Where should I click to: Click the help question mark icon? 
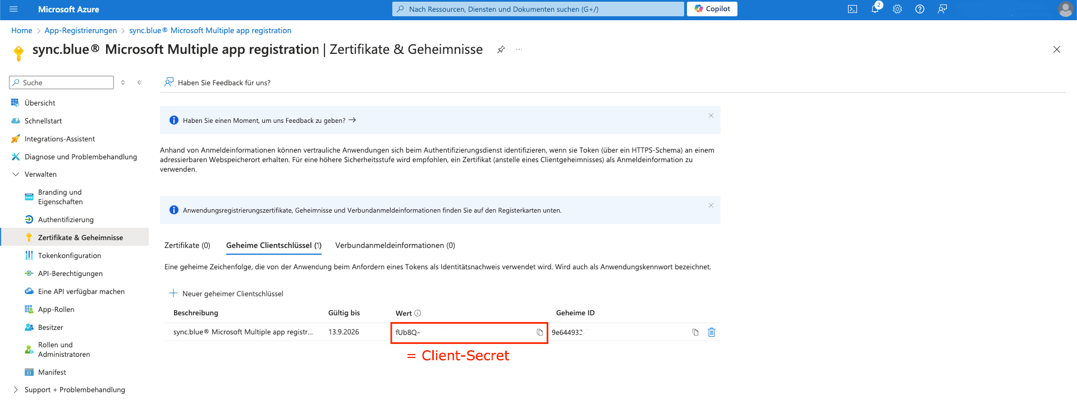tap(920, 9)
